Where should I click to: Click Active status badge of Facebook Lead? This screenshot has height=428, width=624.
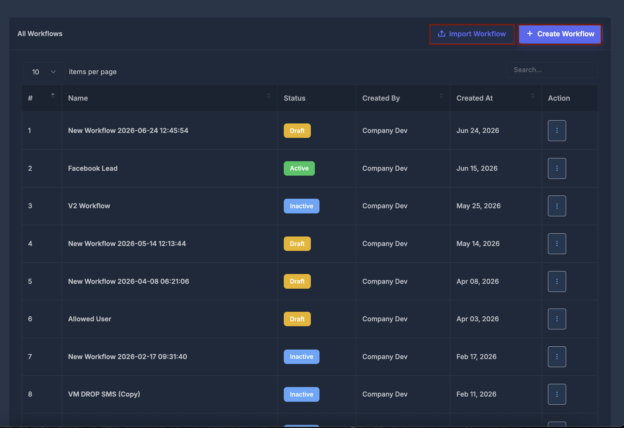pyautogui.click(x=299, y=168)
